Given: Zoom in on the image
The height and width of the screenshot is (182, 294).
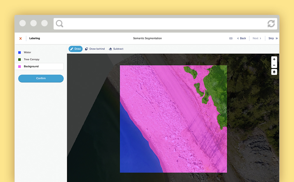Looking at the screenshot, I should (x=274, y=59).
